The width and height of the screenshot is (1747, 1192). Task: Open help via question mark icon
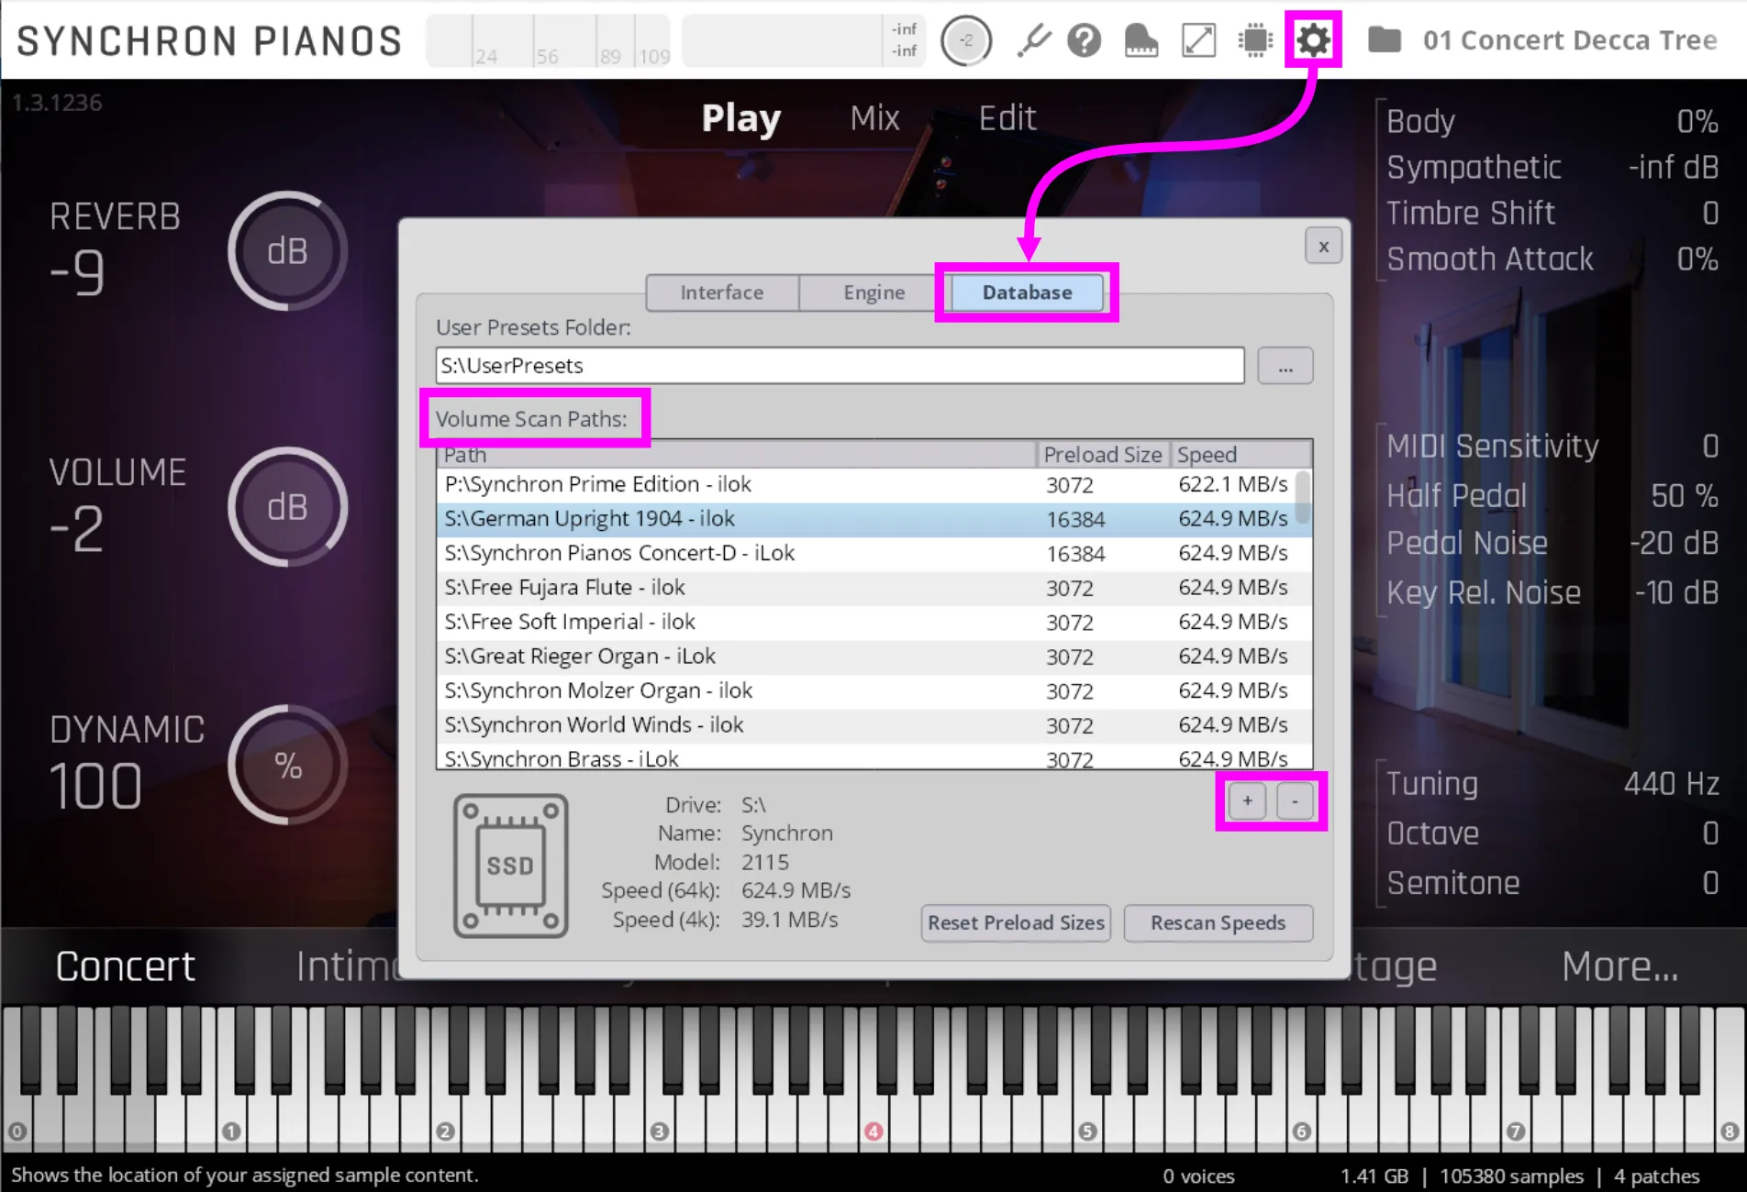click(x=1084, y=40)
